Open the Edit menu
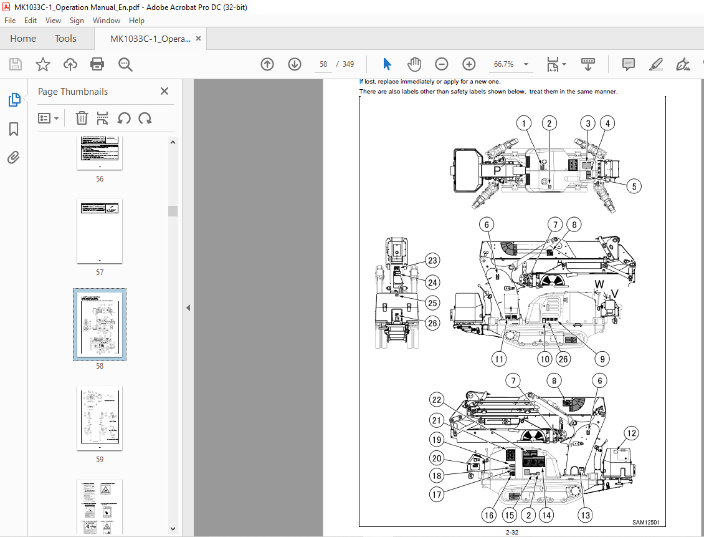The image size is (704, 537). [31, 20]
